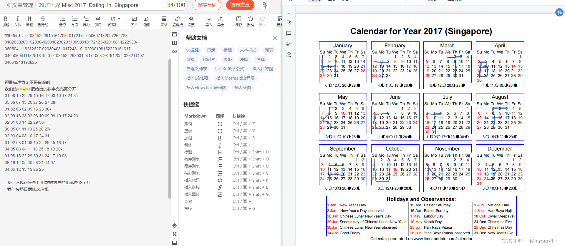
Task: Click the 快捷键 section heading
Action: click(x=191, y=105)
